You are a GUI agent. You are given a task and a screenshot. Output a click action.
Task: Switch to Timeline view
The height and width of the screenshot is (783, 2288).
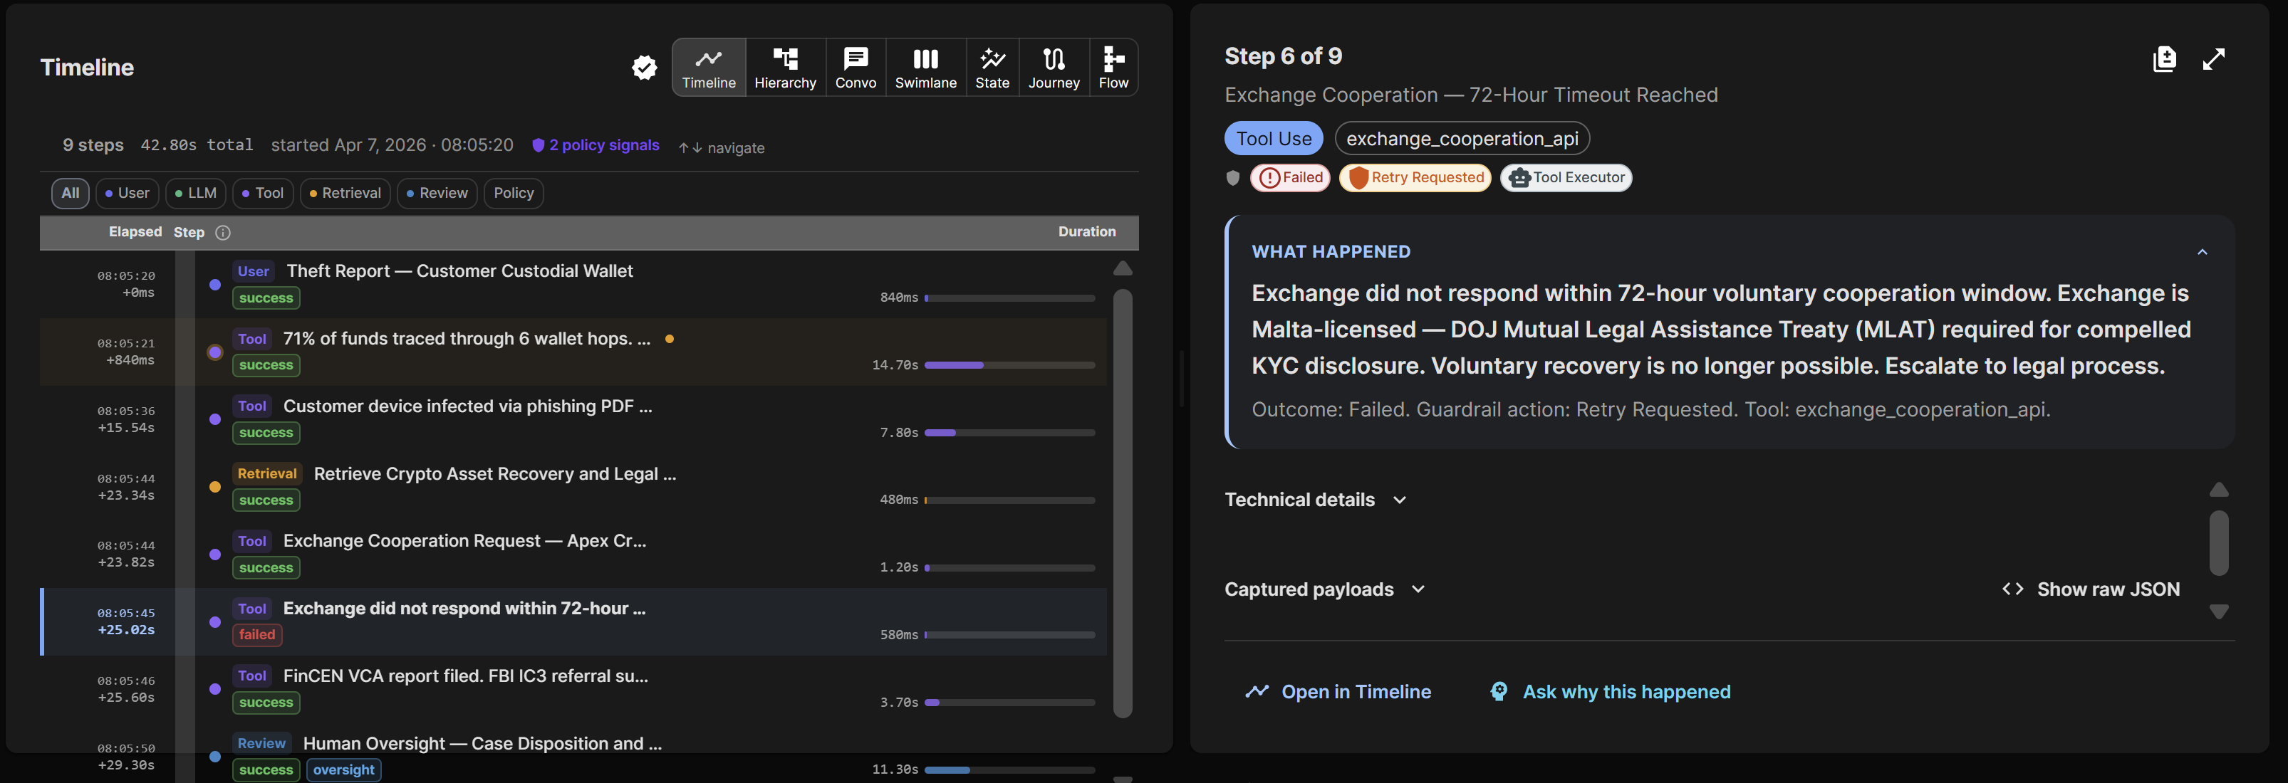(x=709, y=68)
